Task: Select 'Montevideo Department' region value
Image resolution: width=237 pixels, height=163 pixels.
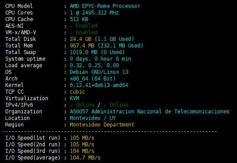Action: [102, 125]
